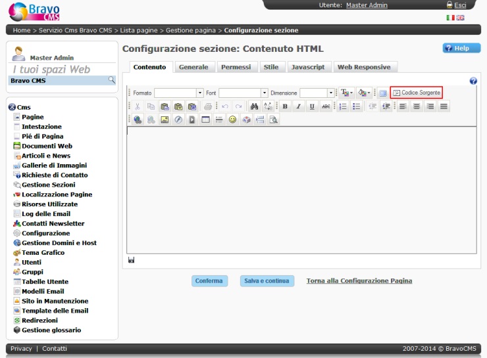Click the insert image icon
487x358 pixels.
pos(165,120)
